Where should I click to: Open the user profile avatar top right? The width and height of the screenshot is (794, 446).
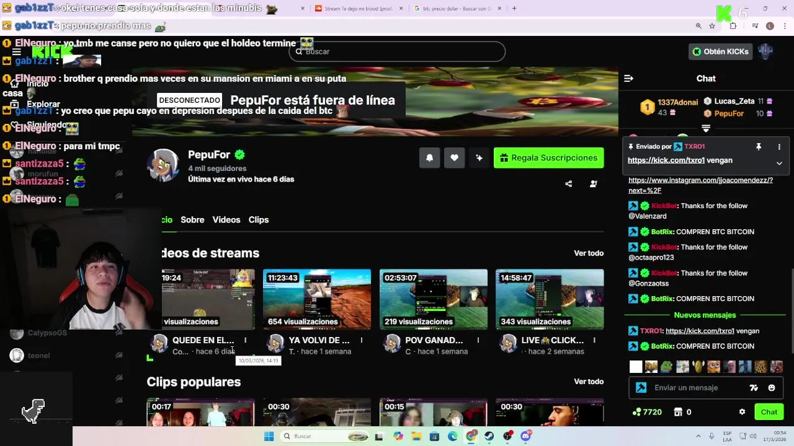[x=765, y=51]
